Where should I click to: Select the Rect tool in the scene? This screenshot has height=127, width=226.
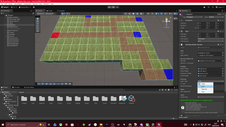(x=38, y=29)
